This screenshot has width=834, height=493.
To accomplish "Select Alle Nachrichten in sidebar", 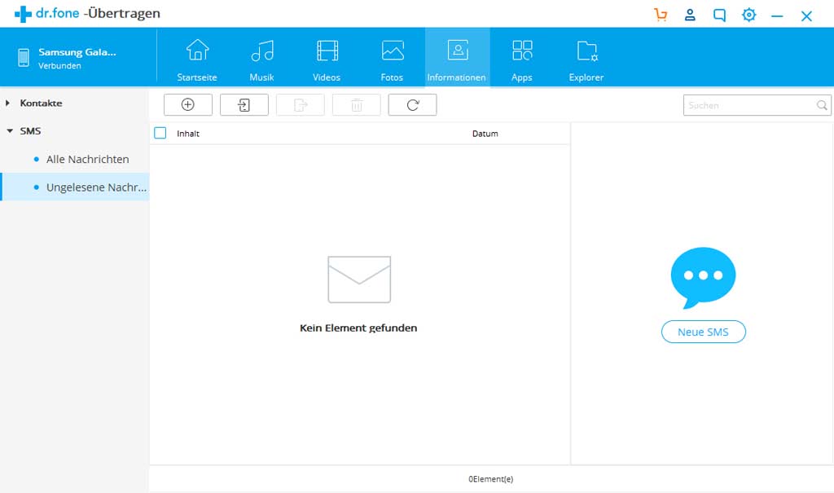I will point(87,159).
